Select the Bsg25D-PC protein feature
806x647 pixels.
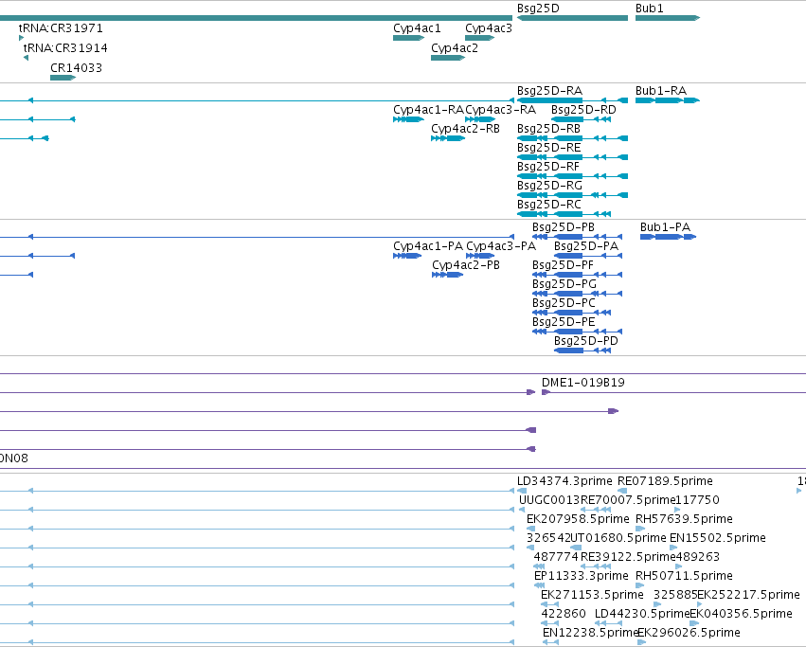pyautogui.click(x=571, y=313)
